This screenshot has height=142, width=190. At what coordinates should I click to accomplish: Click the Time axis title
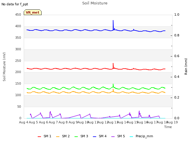[x=168, y=127]
